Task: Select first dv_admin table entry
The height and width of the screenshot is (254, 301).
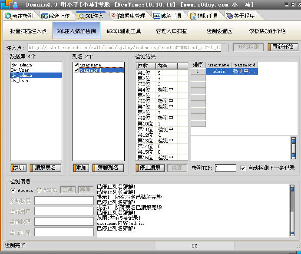Action: [36, 65]
